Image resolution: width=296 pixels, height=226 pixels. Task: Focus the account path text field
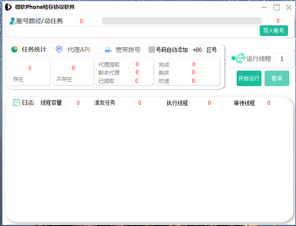click(133, 31)
